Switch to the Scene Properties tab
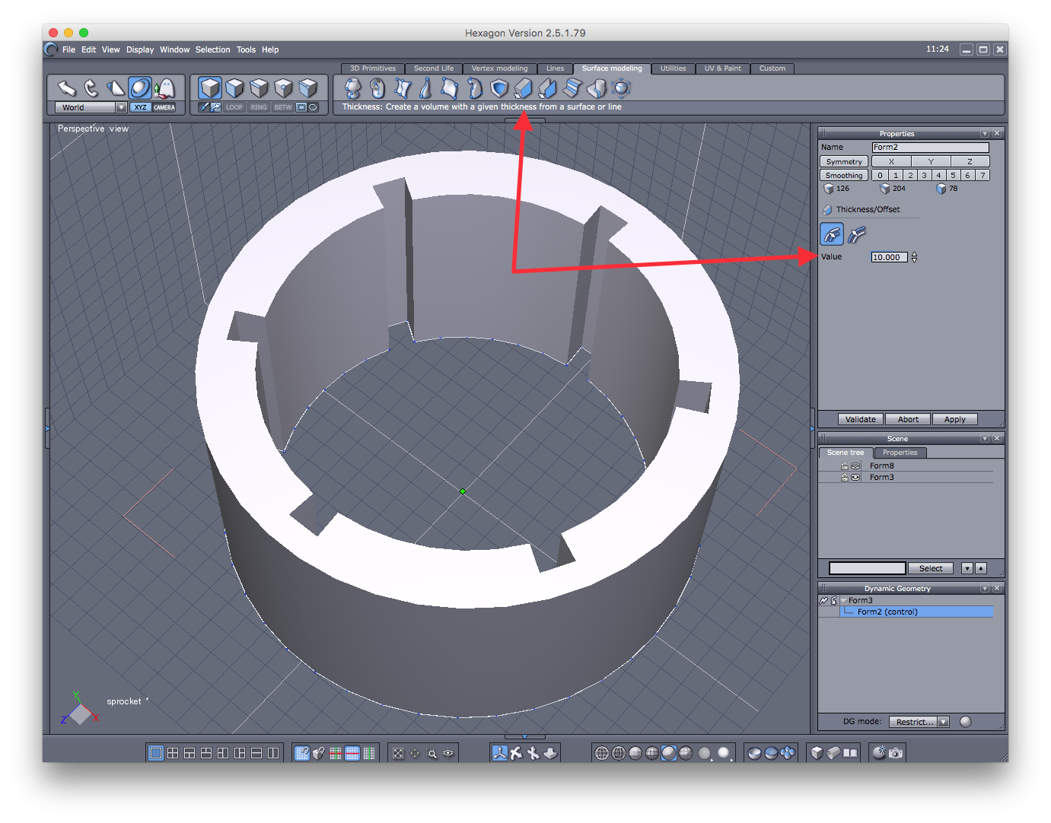Viewport: 1051px width, 823px height. point(900,453)
